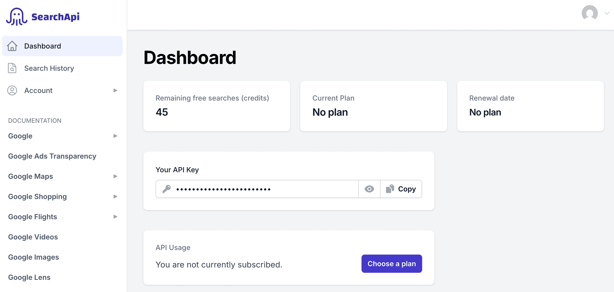Click the SearchApi octopus logo

(x=17, y=17)
